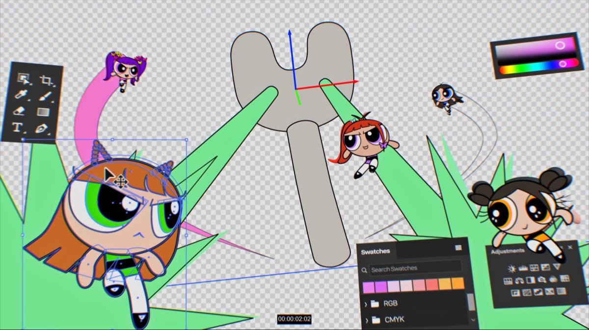Add Brightness/Contrast adjustment sun icon
The height and width of the screenshot is (330, 589).
512,269
